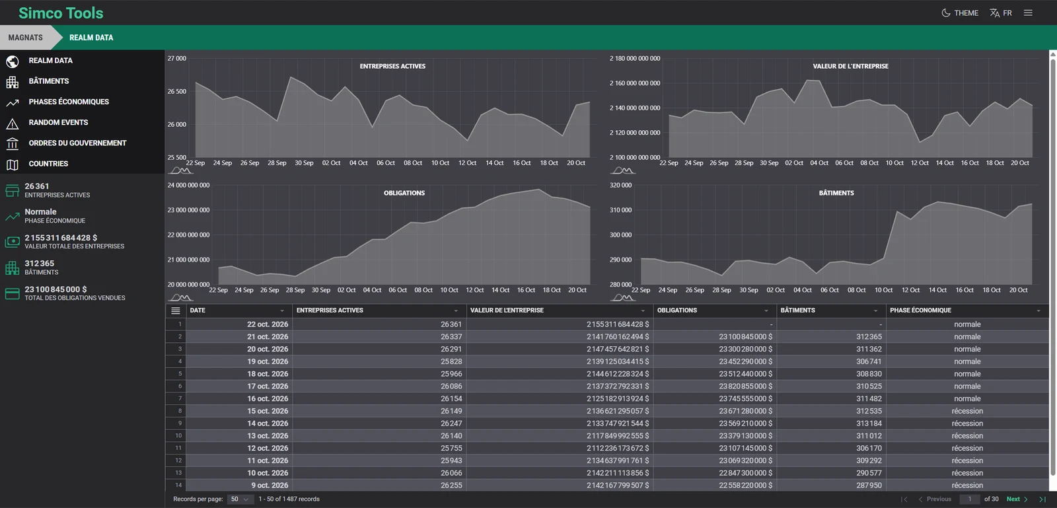Image resolution: width=1057 pixels, height=508 pixels.
Task: Click the chart icon under Obligations graph
Action: 181,297
